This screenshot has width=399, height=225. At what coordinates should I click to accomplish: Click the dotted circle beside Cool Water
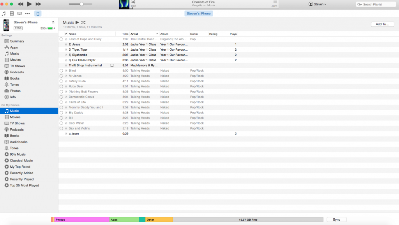[61, 123]
